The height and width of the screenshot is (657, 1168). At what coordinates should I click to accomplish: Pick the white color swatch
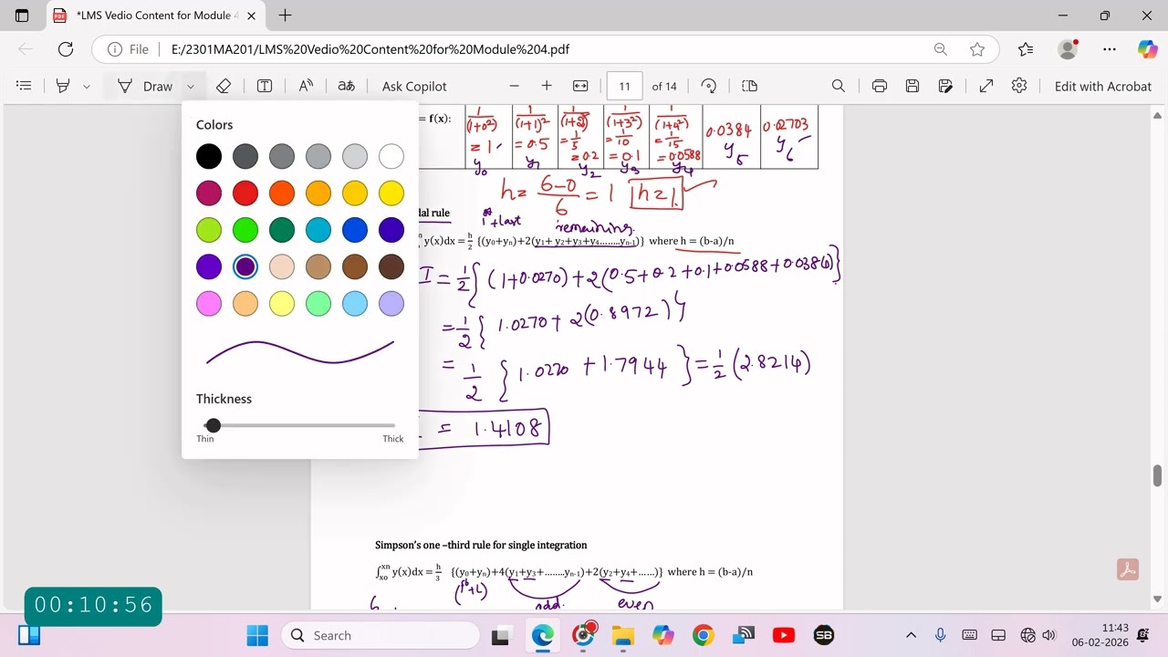pos(391,156)
